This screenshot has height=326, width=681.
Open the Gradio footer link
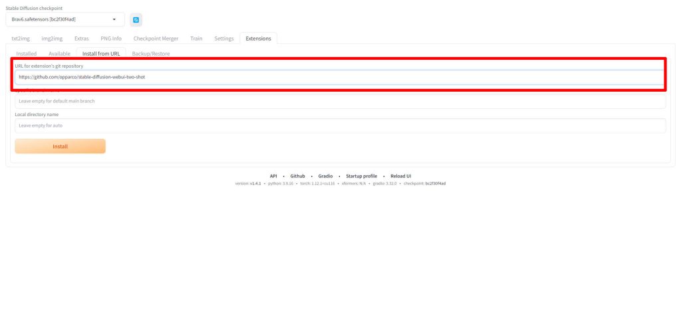pos(325,176)
